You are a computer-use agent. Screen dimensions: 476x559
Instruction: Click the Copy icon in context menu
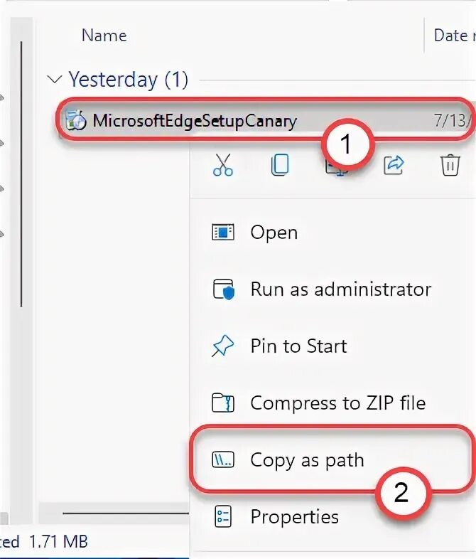[280, 165]
